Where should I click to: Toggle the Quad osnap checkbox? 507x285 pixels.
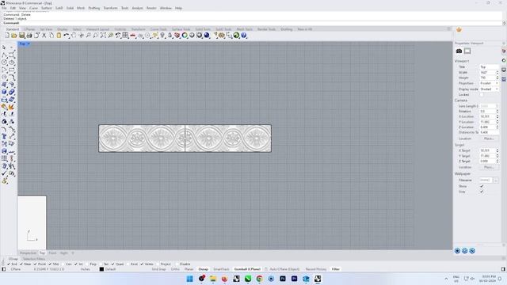(x=112, y=264)
